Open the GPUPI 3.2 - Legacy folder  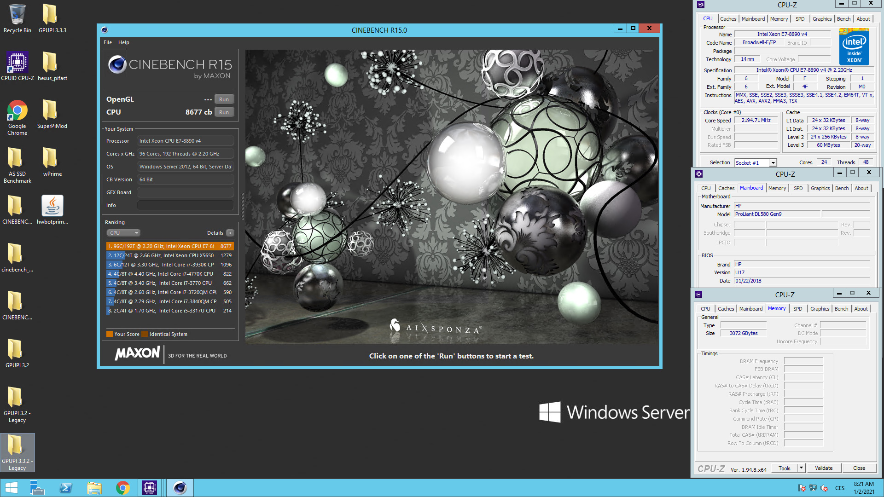tap(17, 405)
